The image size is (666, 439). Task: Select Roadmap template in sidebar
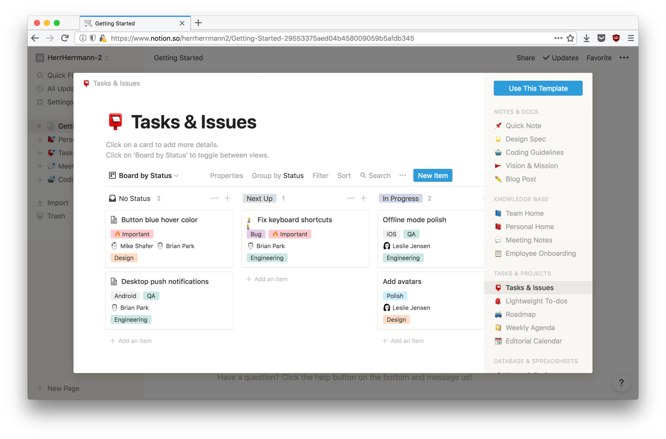520,314
